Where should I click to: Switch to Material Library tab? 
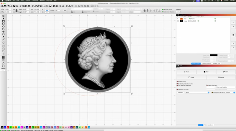click(209, 125)
